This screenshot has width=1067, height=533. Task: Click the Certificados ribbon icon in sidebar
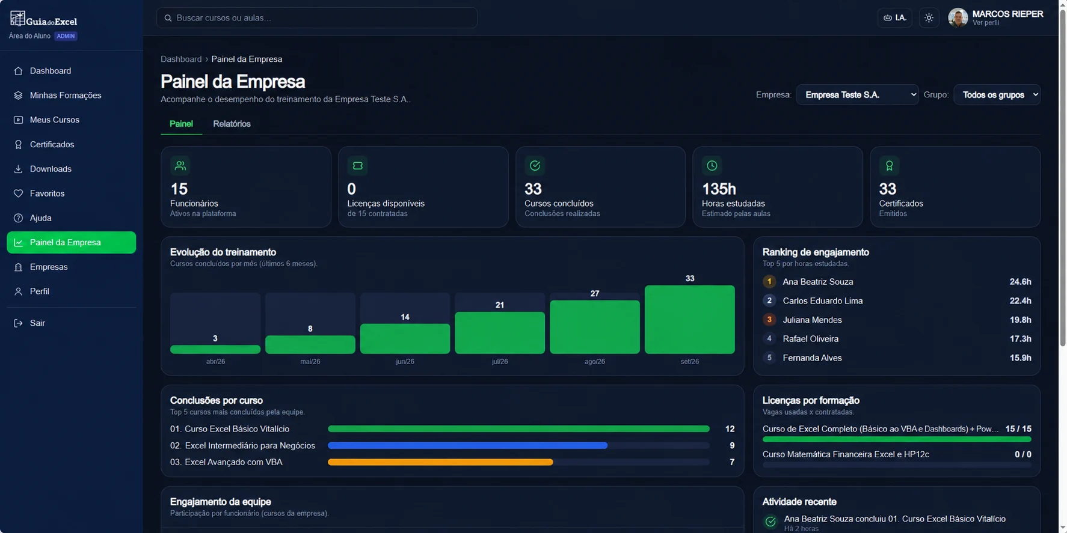(18, 145)
